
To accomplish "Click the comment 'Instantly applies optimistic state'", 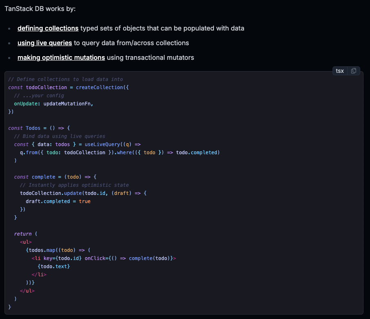I will pyautogui.click(x=74, y=185).
